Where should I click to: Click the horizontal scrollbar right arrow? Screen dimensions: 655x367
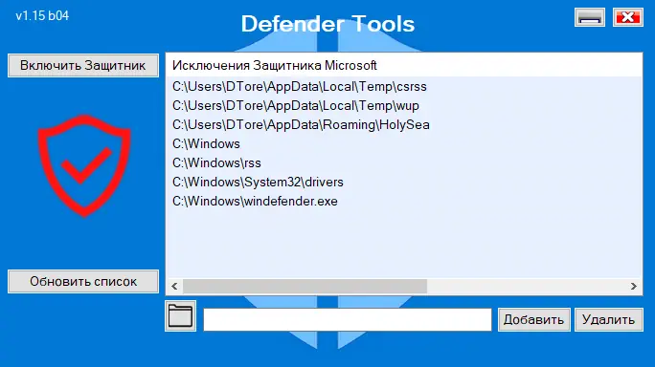coord(634,286)
